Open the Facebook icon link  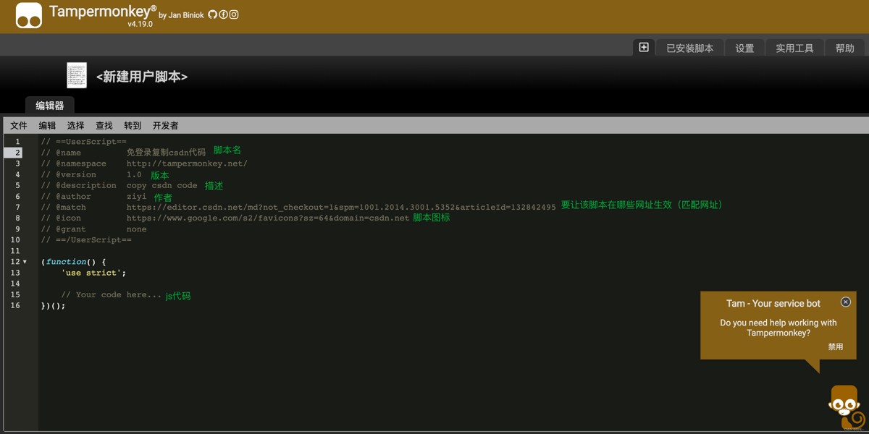coord(223,14)
